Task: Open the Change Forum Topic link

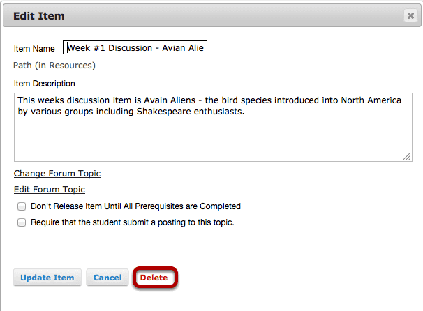Action: (57, 174)
